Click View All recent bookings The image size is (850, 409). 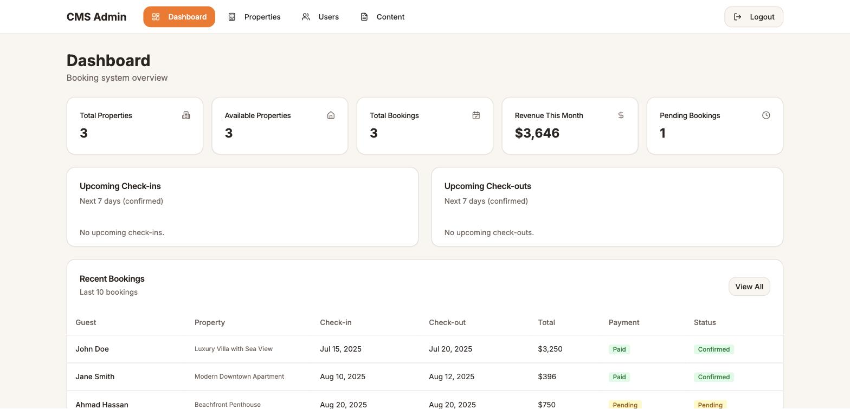(x=749, y=287)
